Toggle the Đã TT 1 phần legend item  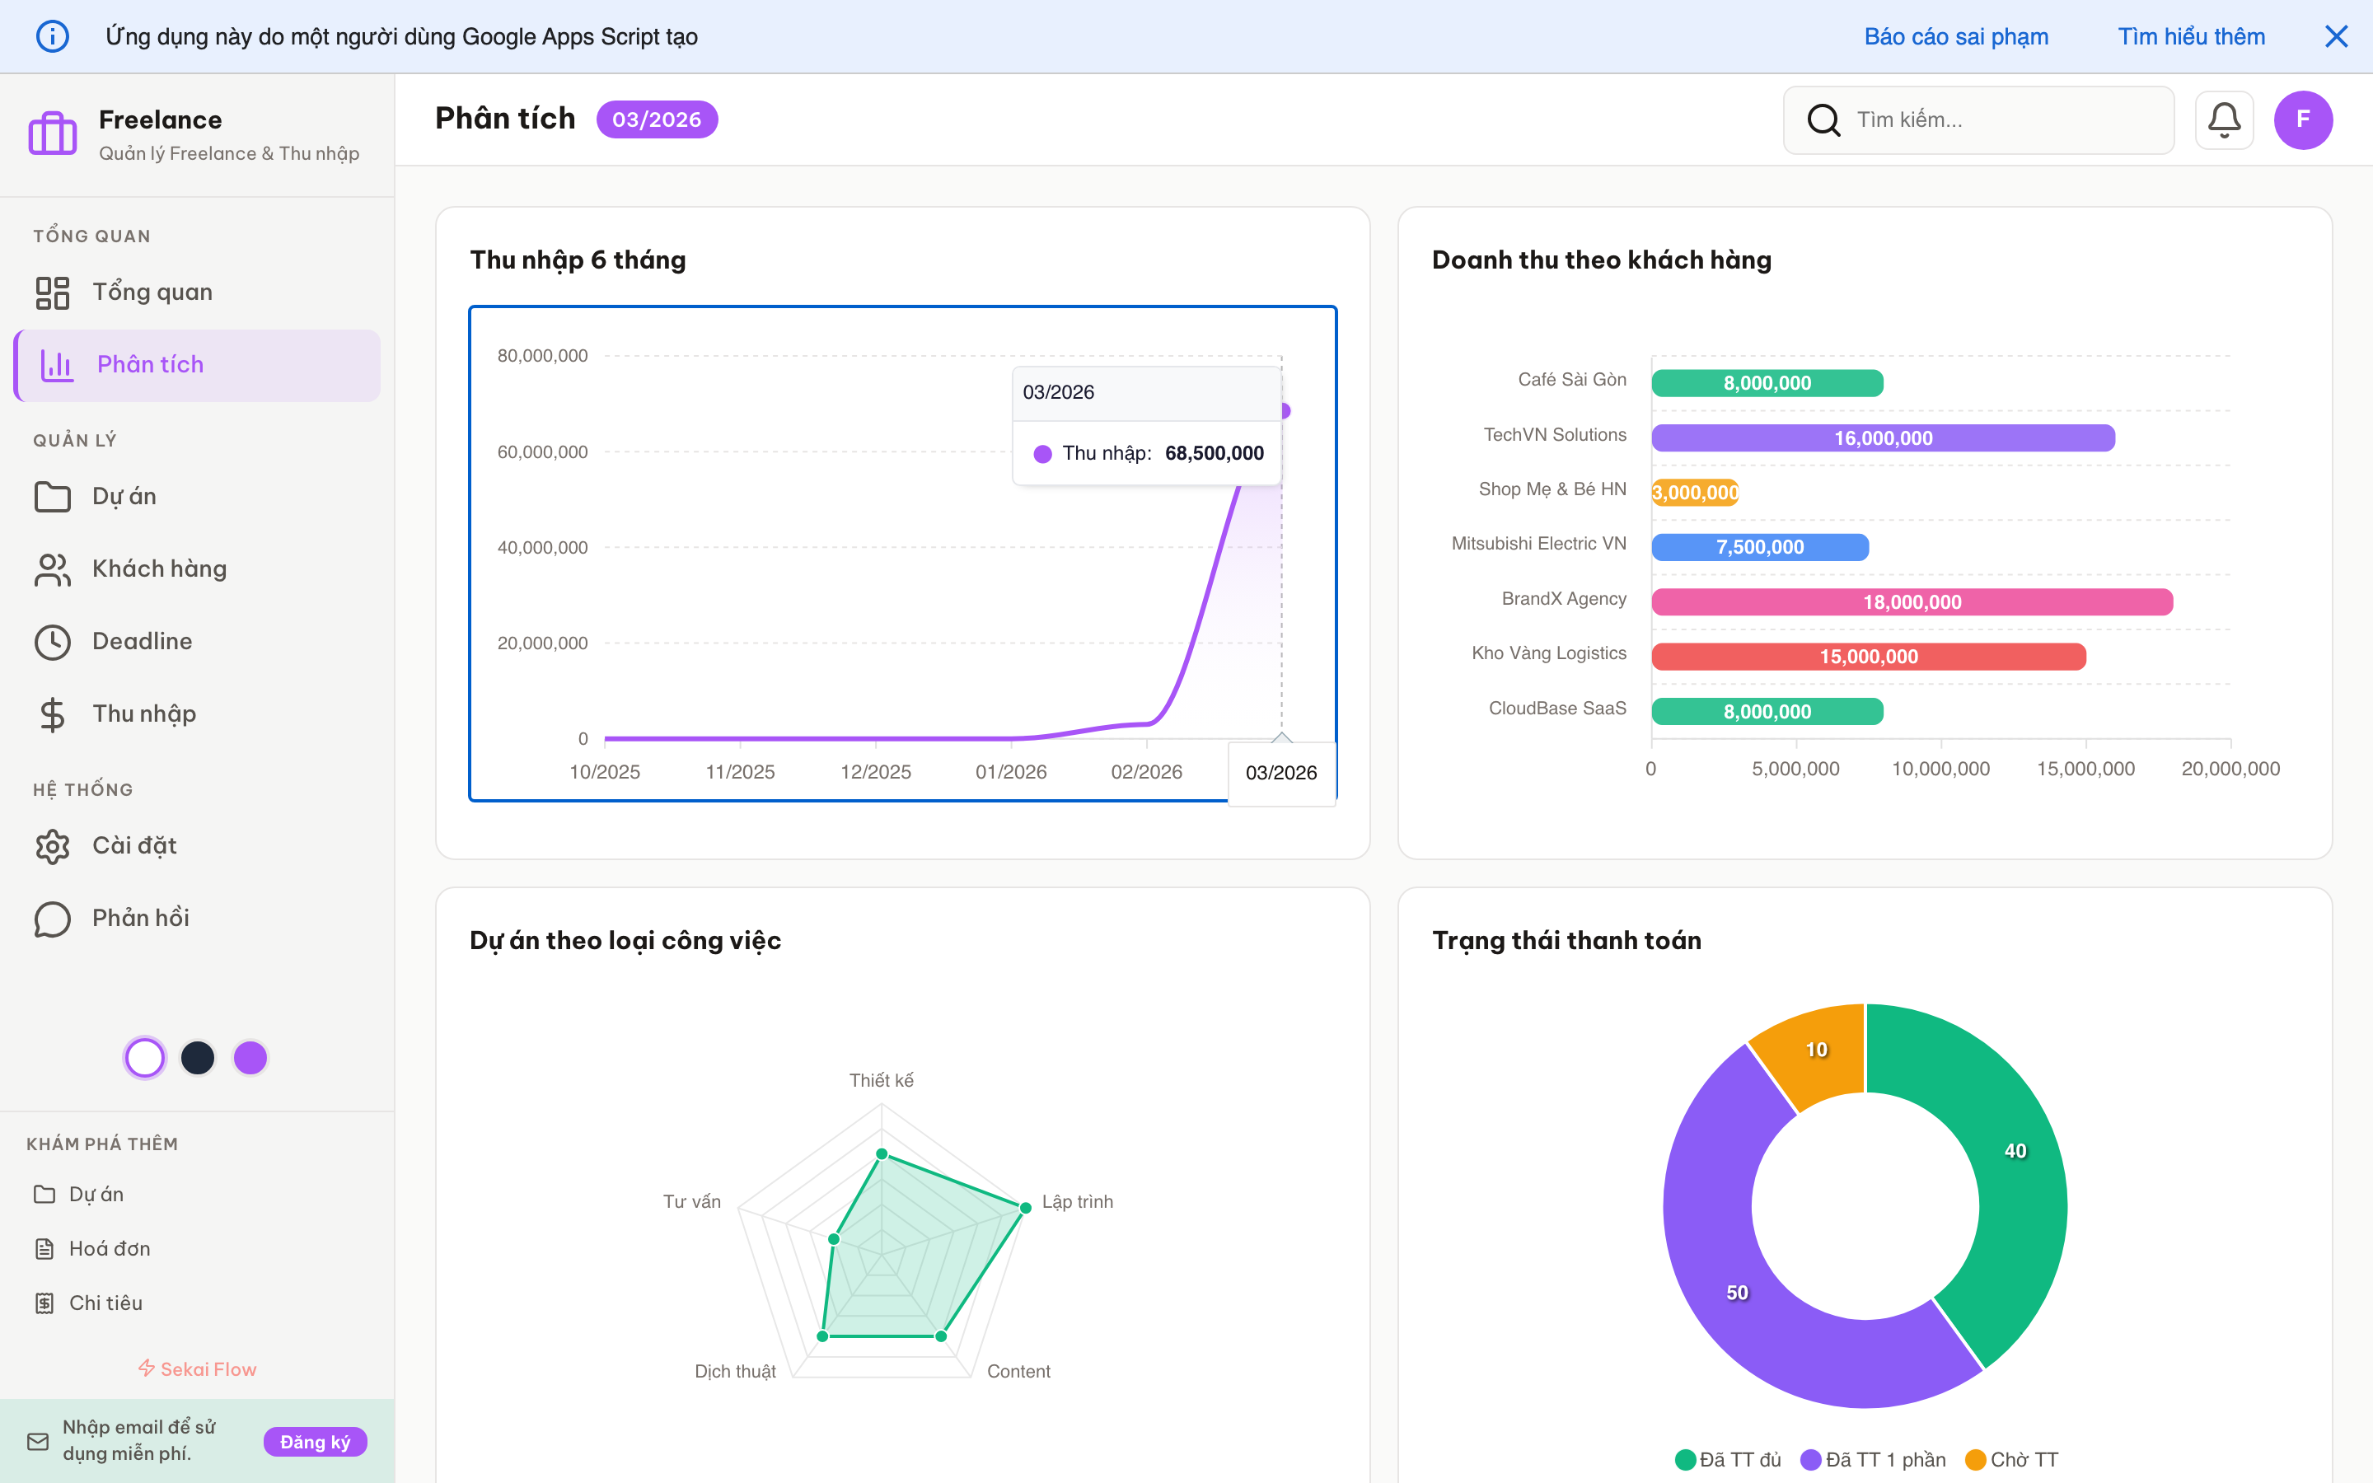(x=1873, y=1459)
